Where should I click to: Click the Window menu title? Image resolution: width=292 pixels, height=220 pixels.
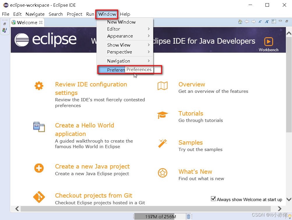click(x=107, y=14)
